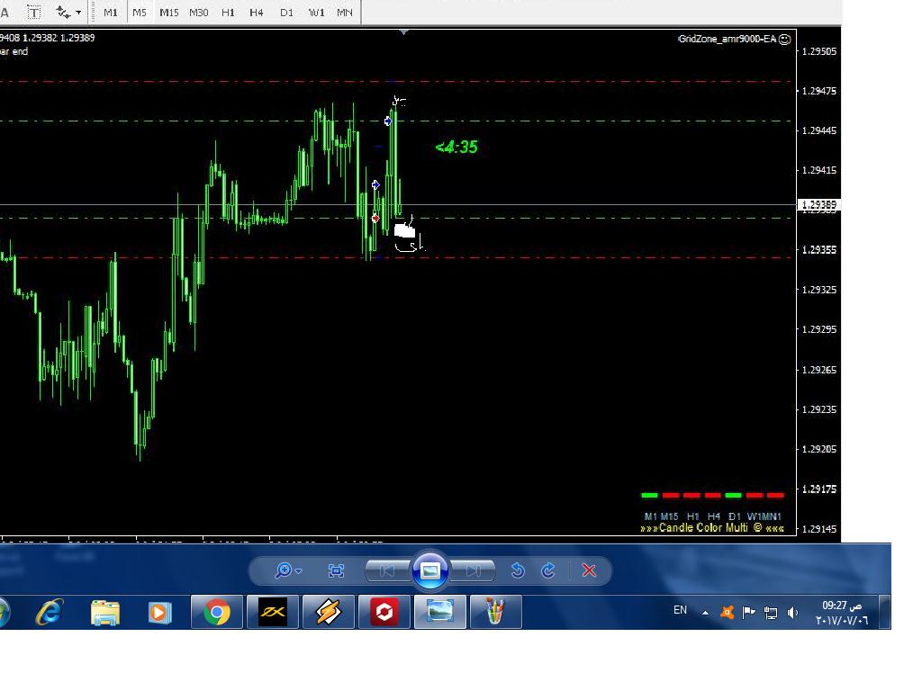Start the photo viewer slideshow

[430, 570]
